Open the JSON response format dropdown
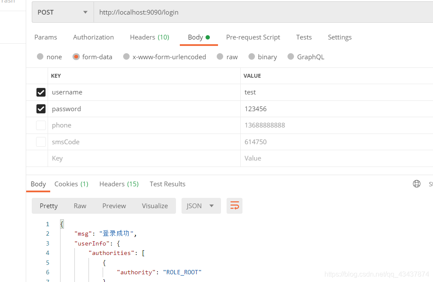The height and width of the screenshot is (282, 433). tap(201, 206)
